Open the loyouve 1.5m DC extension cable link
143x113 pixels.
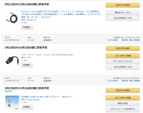pyautogui.click(x=61, y=14)
